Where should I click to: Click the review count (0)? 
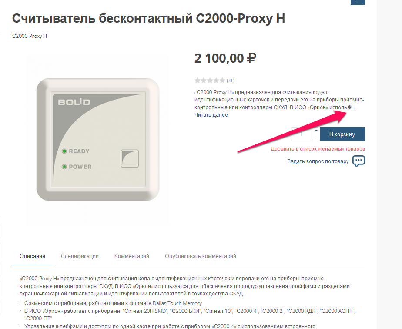(x=231, y=81)
